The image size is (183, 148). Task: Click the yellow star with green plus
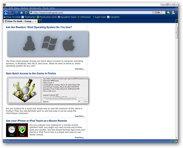[168, 13]
